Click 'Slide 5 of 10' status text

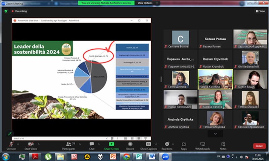point(19,138)
